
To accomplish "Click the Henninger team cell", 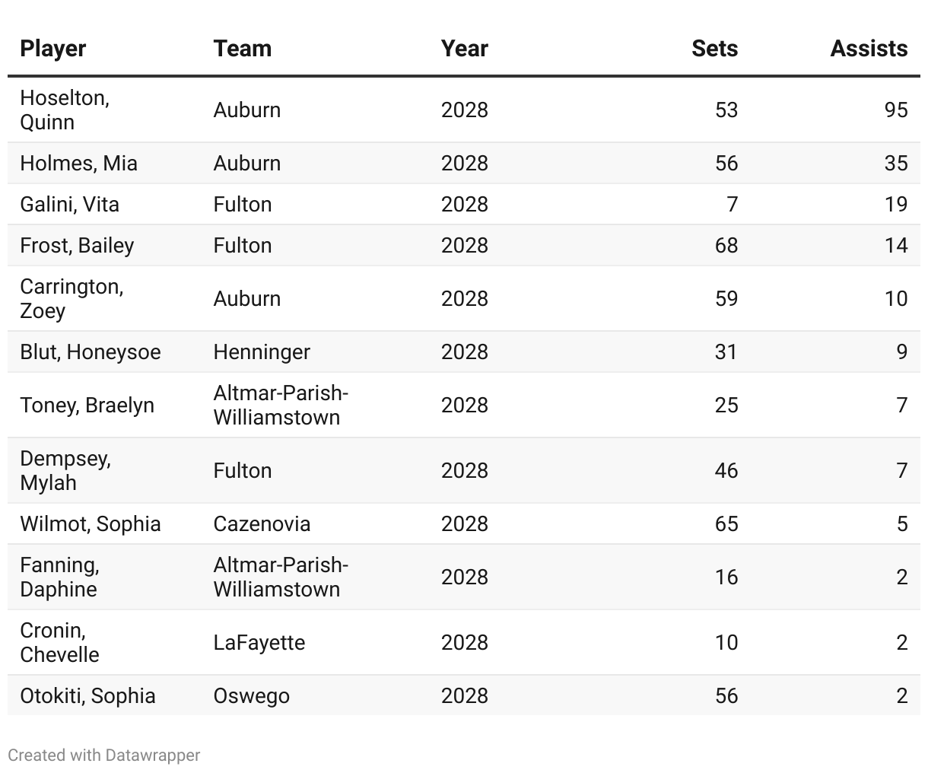I will (x=262, y=352).
